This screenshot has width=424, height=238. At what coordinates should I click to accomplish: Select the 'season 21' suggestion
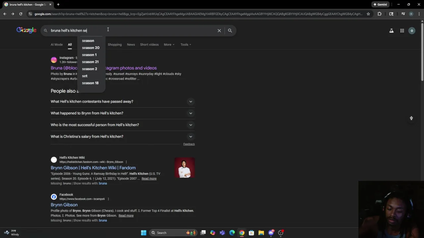pos(91,62)
